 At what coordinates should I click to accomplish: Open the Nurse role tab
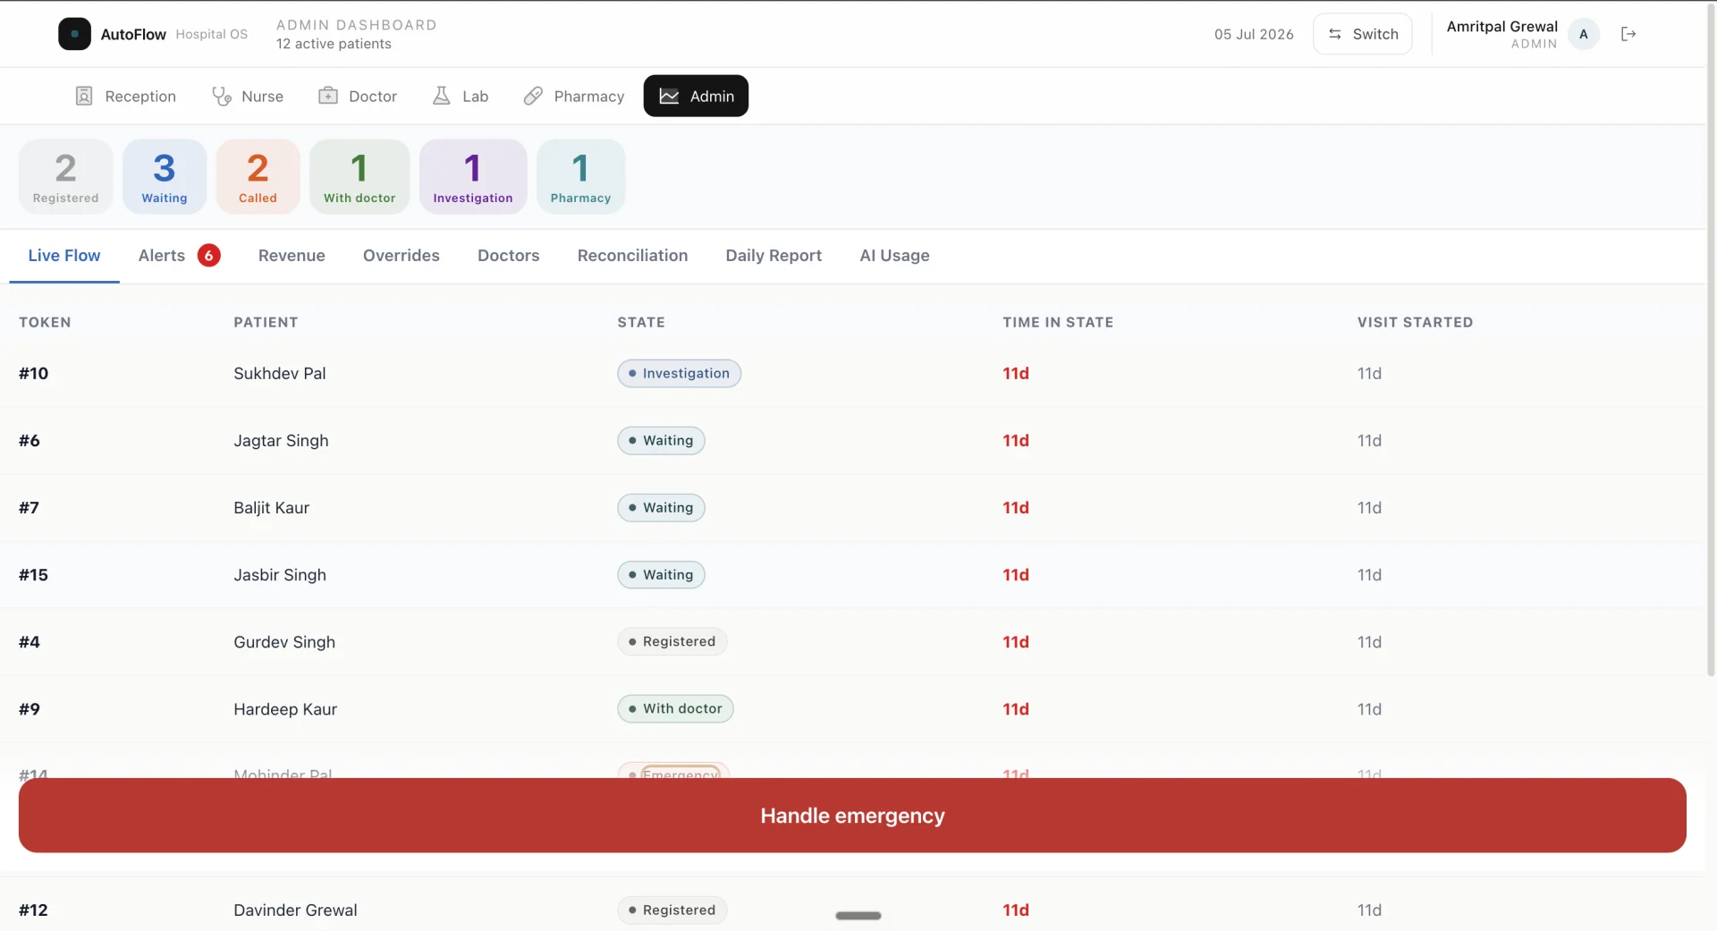pos(248,96)
